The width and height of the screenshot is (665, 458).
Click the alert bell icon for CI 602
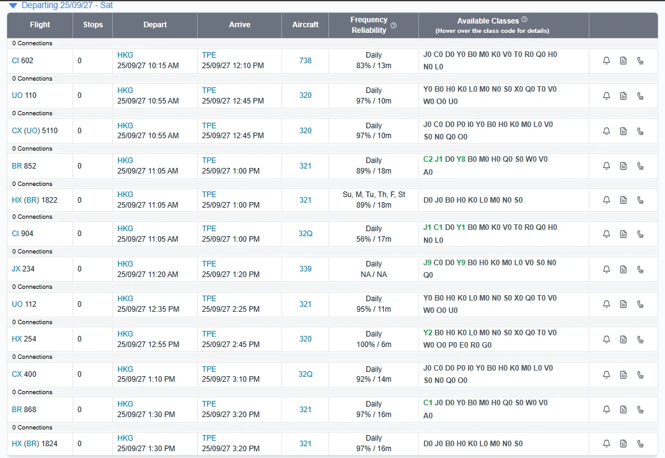click(x=607, y=61)
